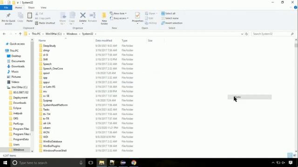Viewport: 298px width, 167px height.
Task: Expand the address bar history dropdown
Action: pos(242,34)
